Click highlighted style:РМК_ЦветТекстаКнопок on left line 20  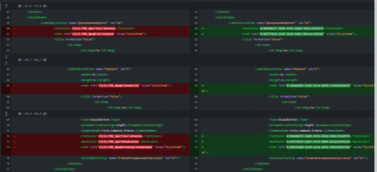point(93,29)
